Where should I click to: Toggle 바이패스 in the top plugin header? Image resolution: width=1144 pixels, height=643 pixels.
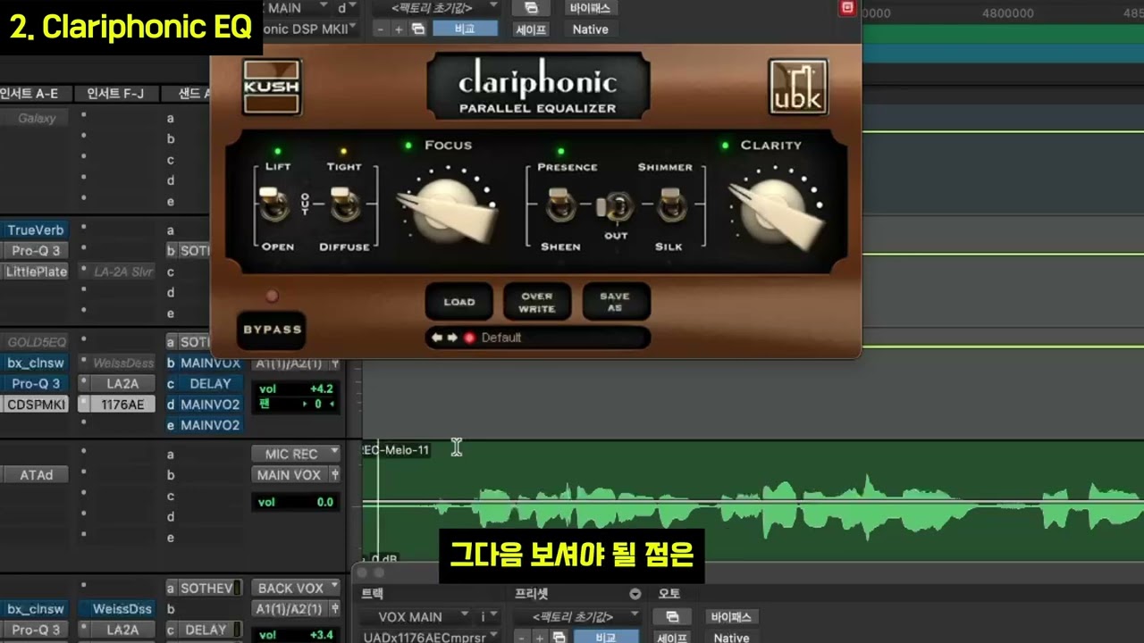590,8
